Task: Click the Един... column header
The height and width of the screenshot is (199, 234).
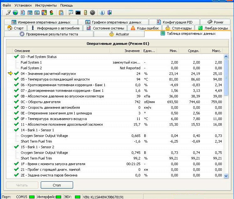Action: [149, 51]
